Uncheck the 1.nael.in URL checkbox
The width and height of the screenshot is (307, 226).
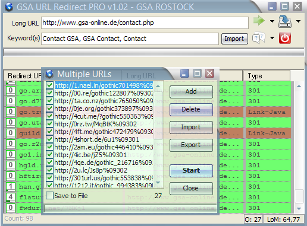coord(49,85)
